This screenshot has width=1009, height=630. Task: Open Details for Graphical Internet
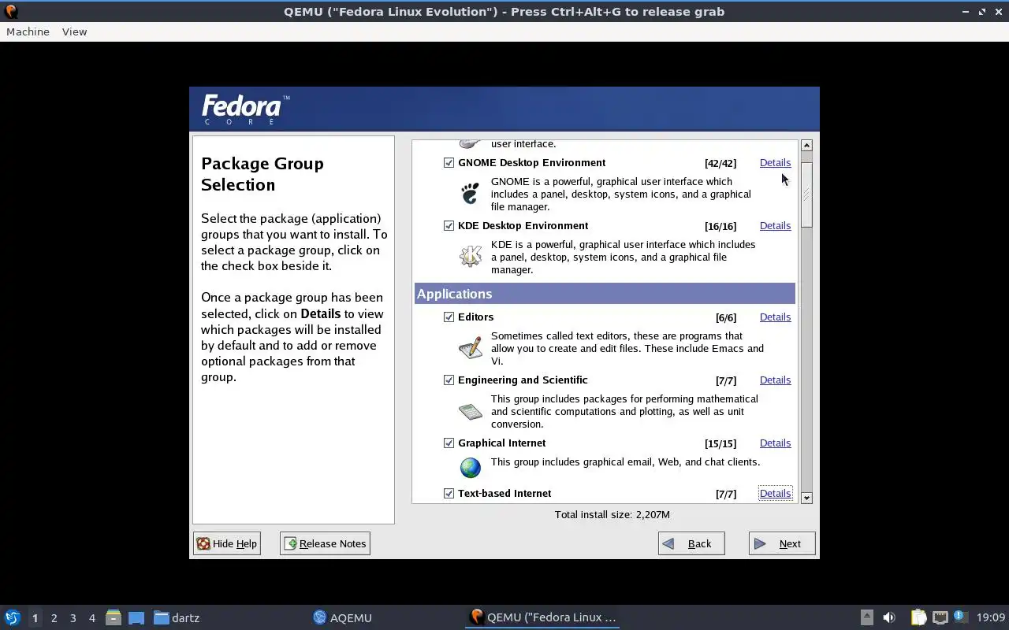(775, 443)
